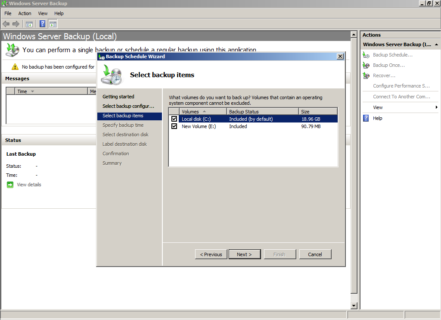This screenshot has height=320, width=441.
Task: Click the Windows Server Backup header icon
Action: (12, 50)
